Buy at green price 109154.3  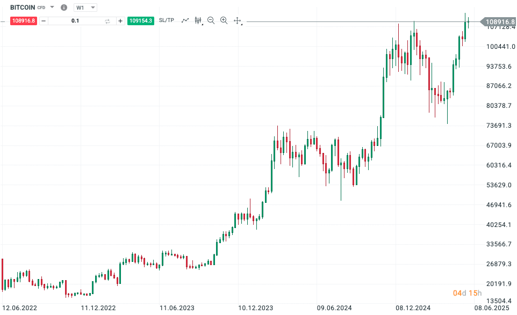pyautogui.click(x=141, y=21)
